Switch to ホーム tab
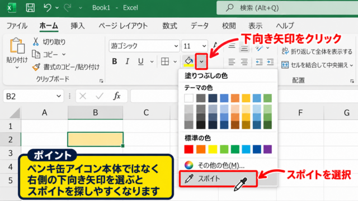Screen dimensions: 358x201 pos(49,26)
